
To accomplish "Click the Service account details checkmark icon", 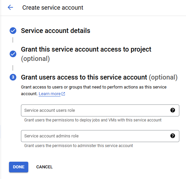I will click(13, 31).
